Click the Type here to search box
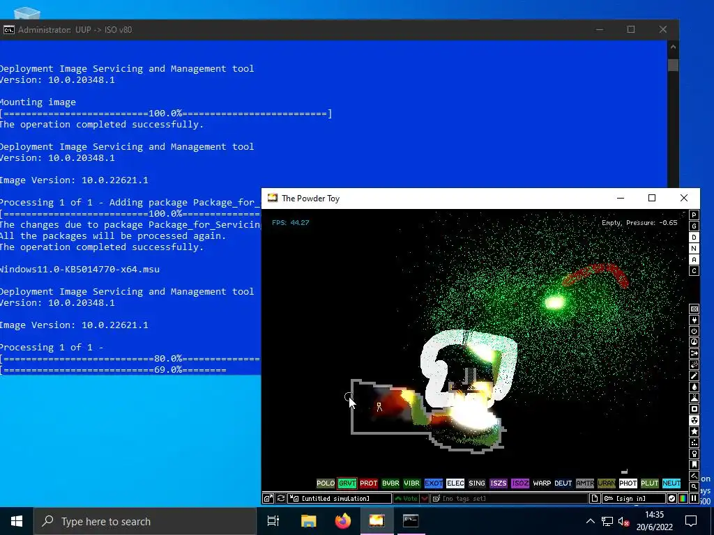Screen dimensions: 714x535 145,521
